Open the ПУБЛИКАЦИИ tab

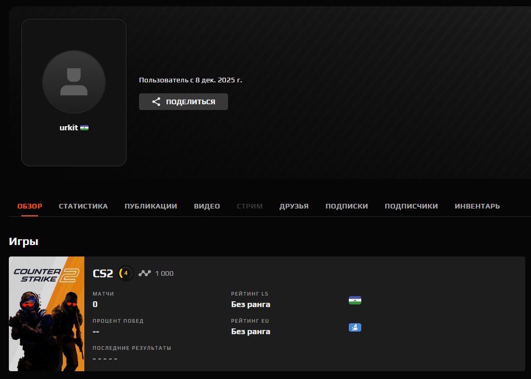pyautogui.click(x=150, y=206)
